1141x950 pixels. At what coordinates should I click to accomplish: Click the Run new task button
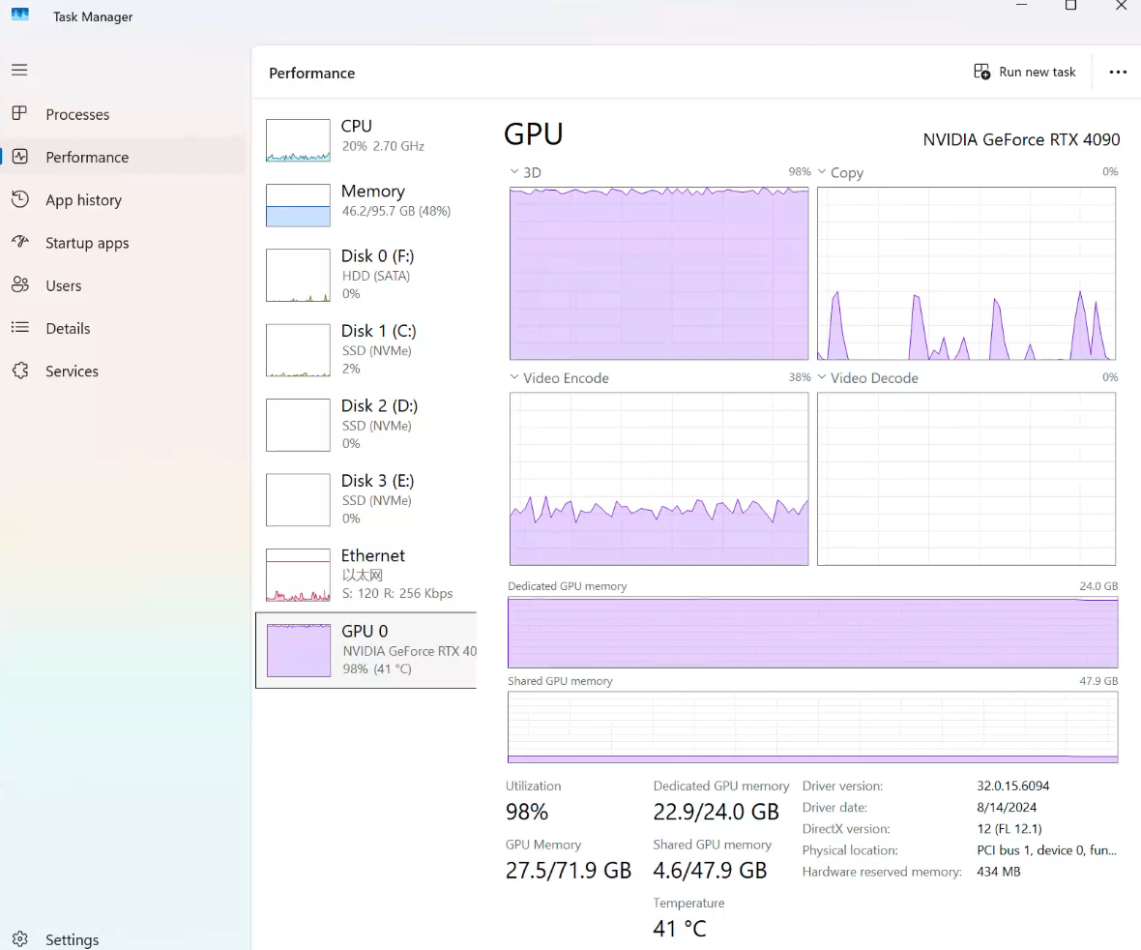click(1025, 73)
